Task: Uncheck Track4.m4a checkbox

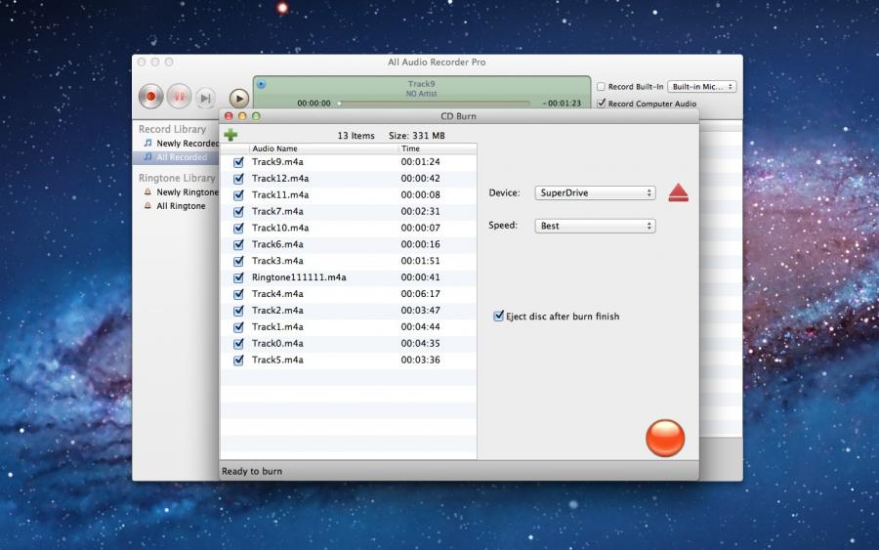Action: [239, 294]
